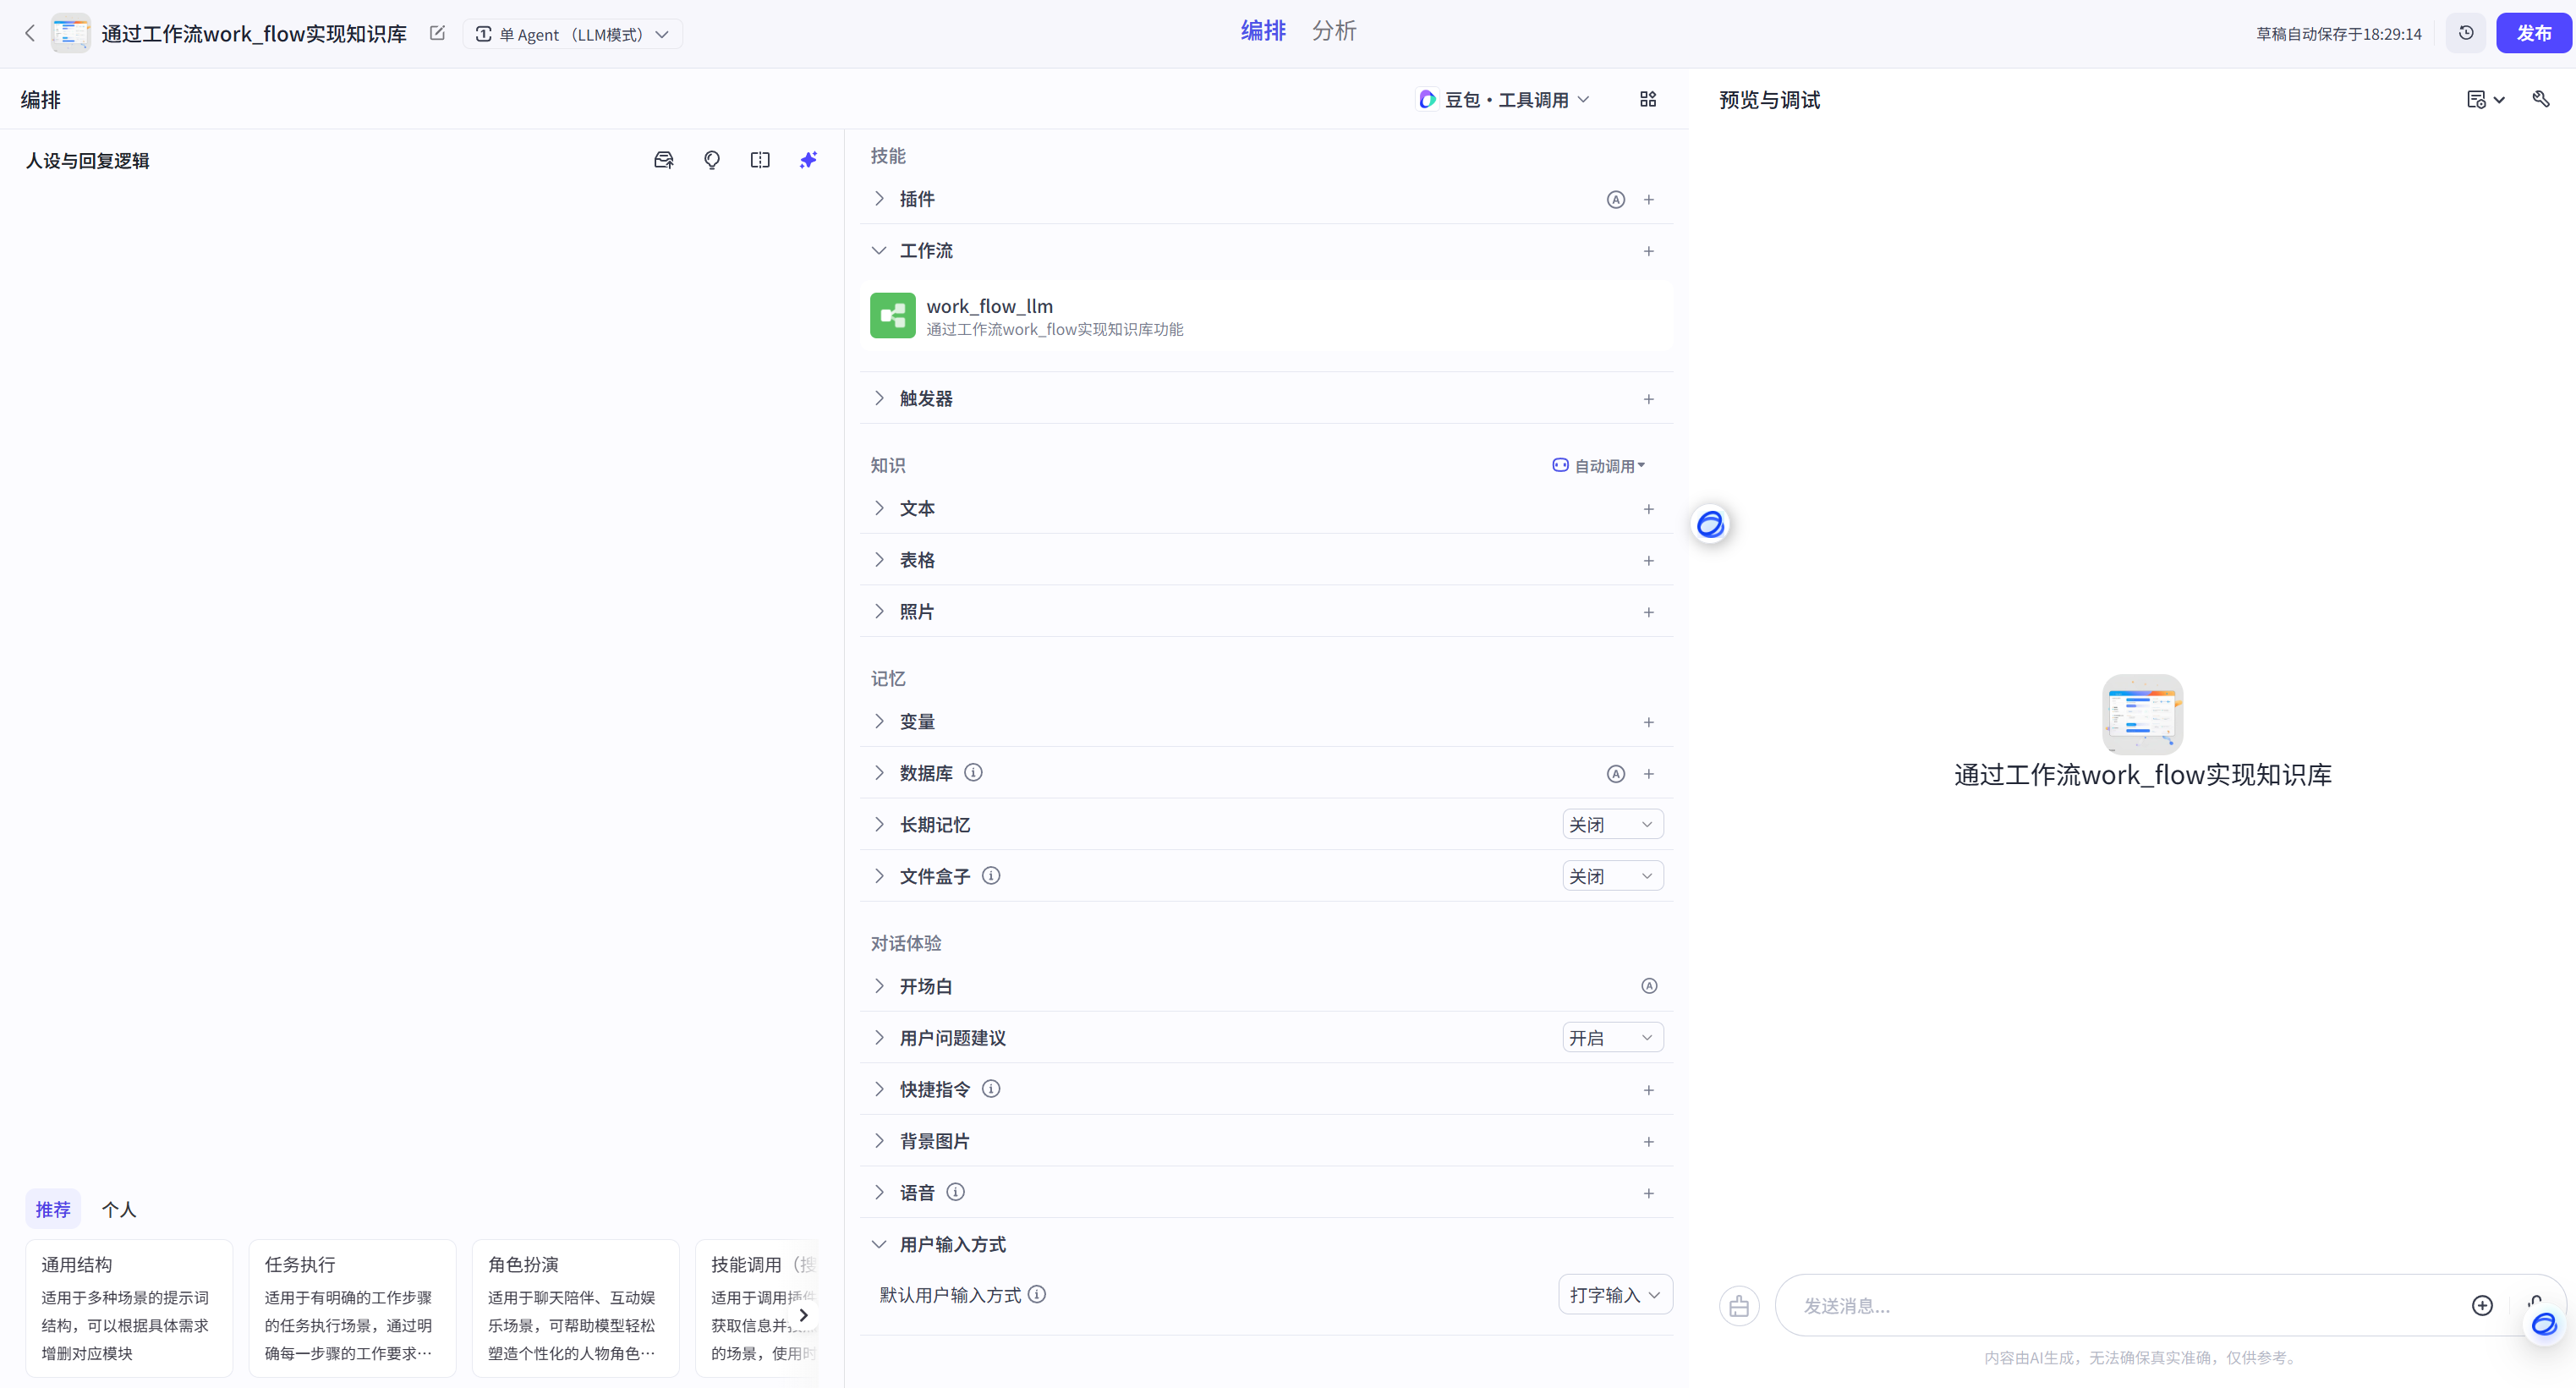Click the prompt library icon in persona header
This screenshot has width=2576, height=1388.
click(x=664, y=160)
